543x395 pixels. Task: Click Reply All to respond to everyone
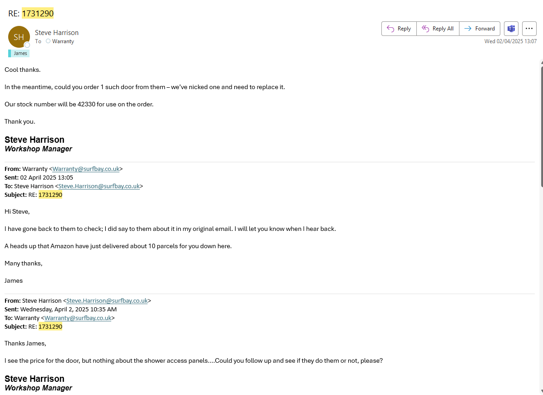pyautogui.click(x=438, y=29)
